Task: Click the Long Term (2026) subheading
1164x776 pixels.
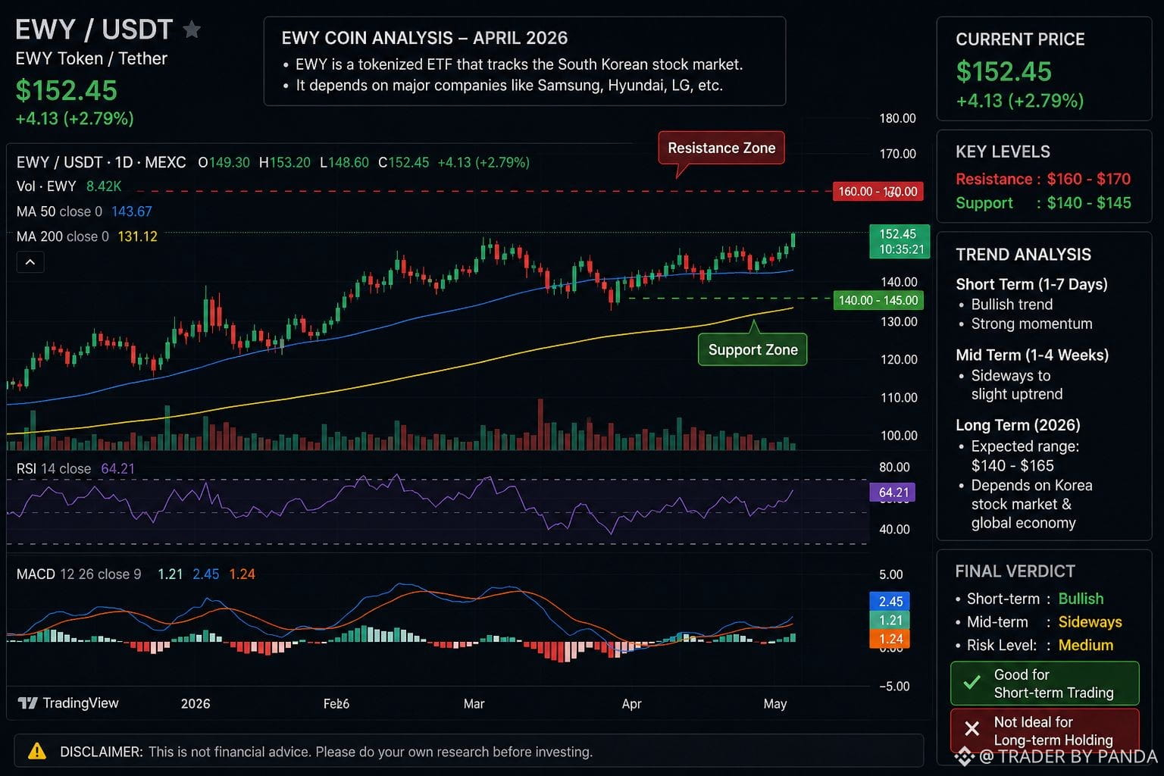Action: (x=1018, y=425)
